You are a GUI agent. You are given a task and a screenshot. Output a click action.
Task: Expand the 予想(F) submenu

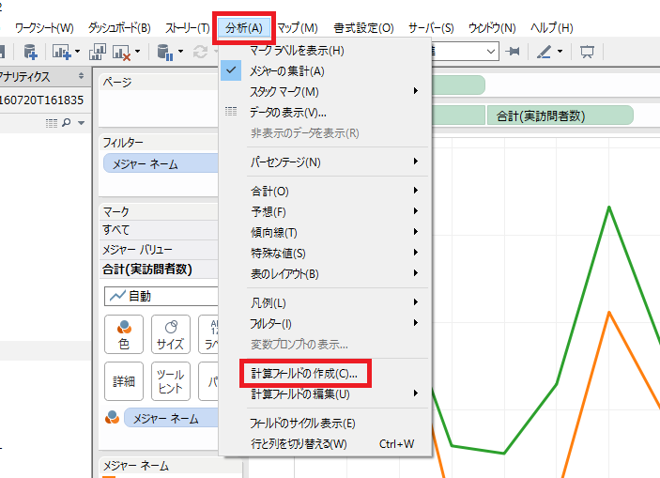(325, 212)
